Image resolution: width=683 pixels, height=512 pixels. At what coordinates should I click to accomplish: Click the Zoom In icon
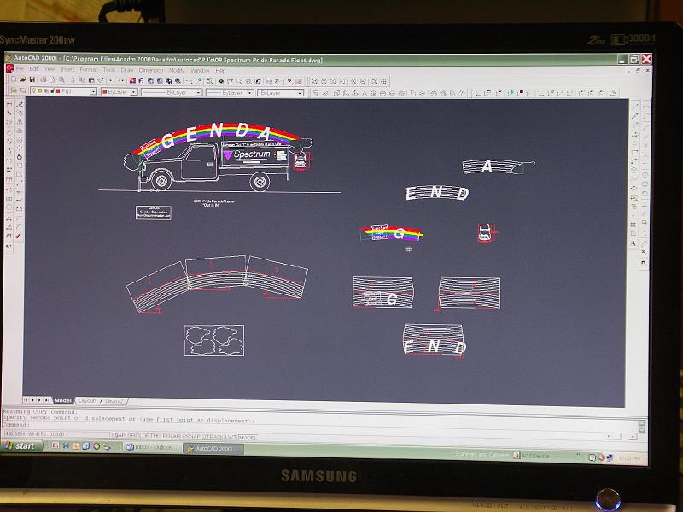coord(353,82)
